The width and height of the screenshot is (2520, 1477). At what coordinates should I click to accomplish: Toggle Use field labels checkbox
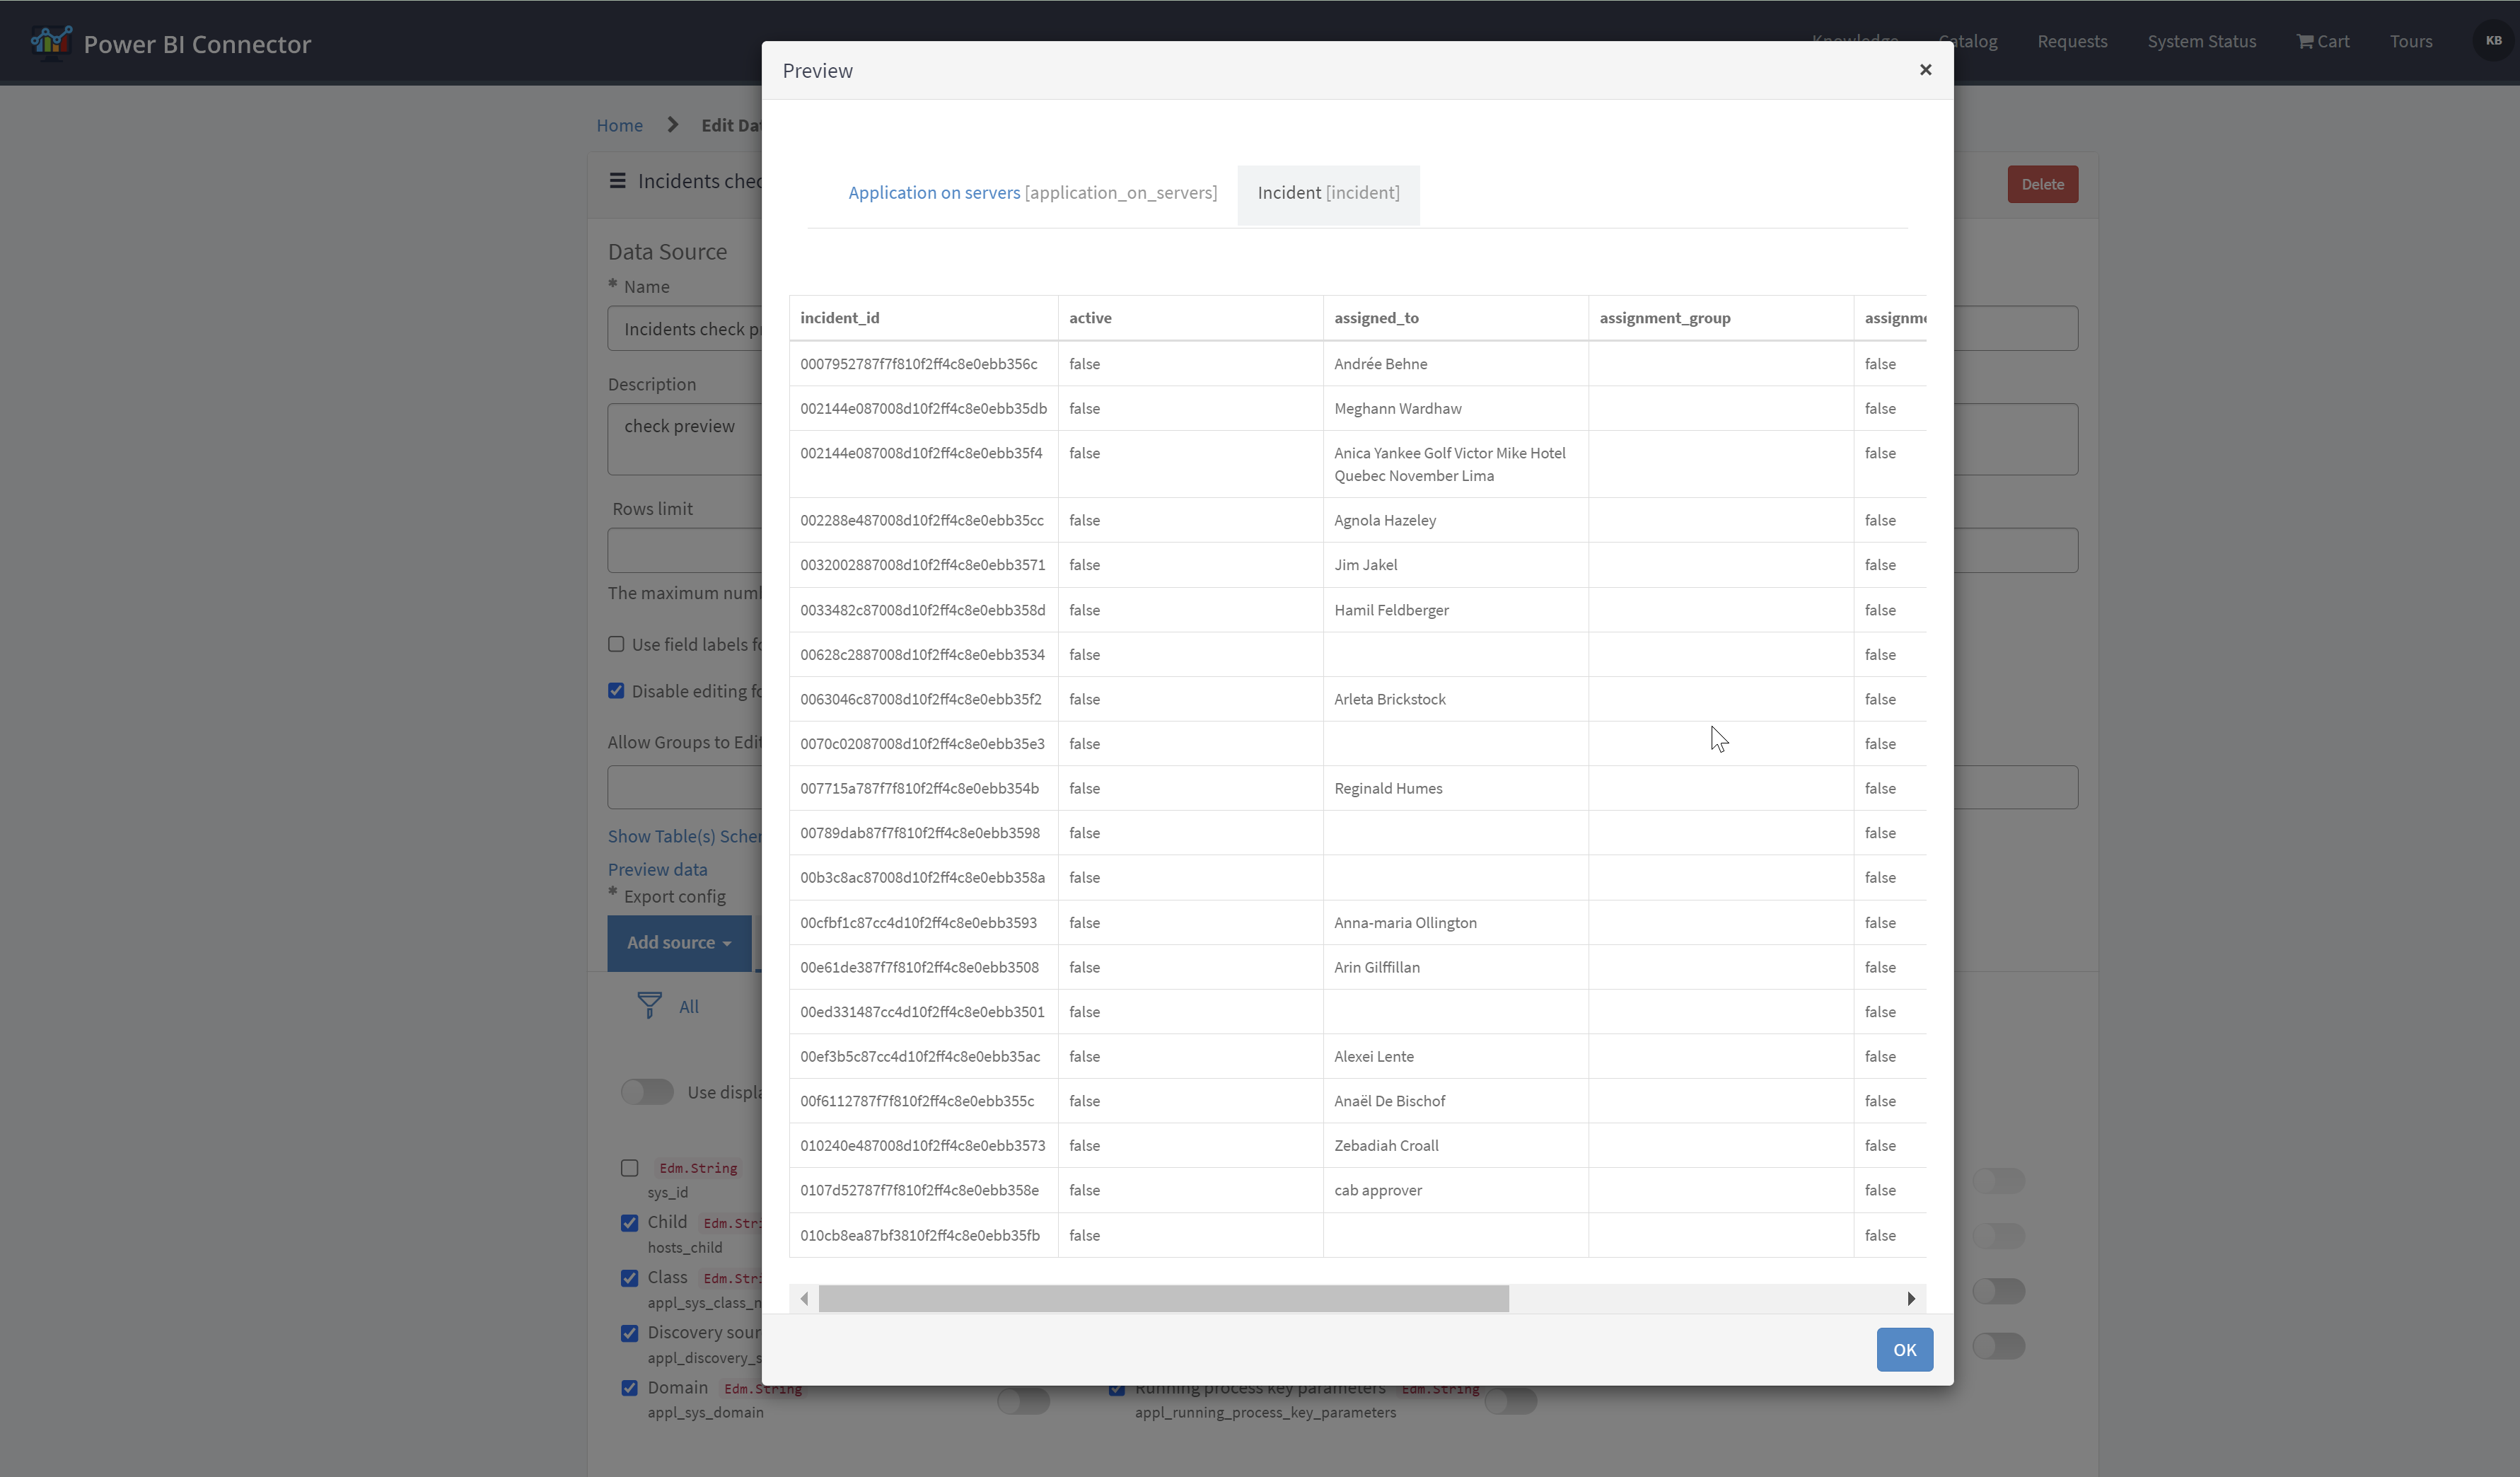point(616,645)
